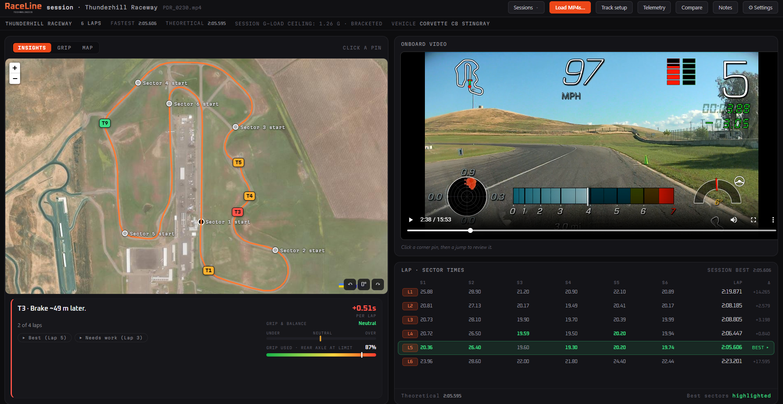Select lap L4 row badge
Screen dimensions: 783x404
point(410,334)
